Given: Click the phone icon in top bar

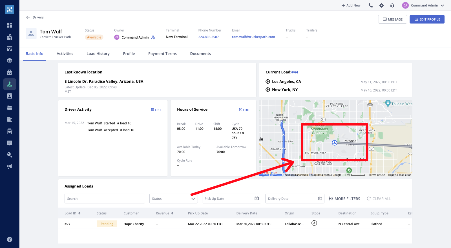Looking at the screenshot, I should tap(371, 5).
